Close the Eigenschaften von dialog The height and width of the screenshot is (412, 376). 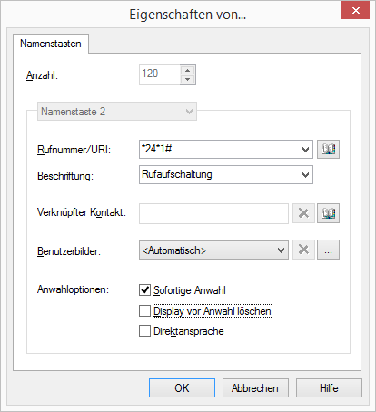356,11
